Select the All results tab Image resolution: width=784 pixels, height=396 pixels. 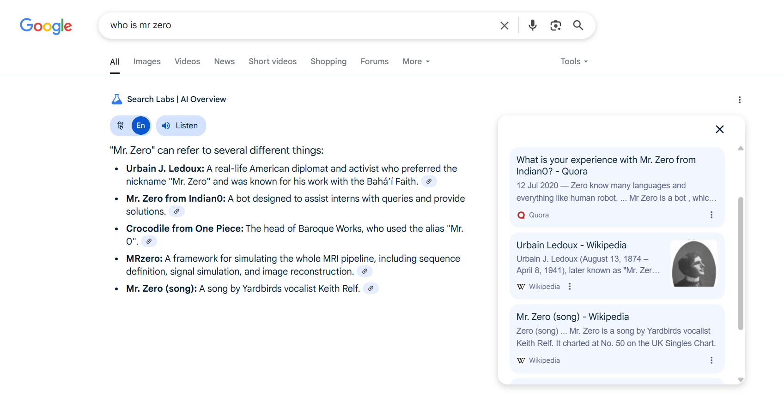click(x=115, y=62)
